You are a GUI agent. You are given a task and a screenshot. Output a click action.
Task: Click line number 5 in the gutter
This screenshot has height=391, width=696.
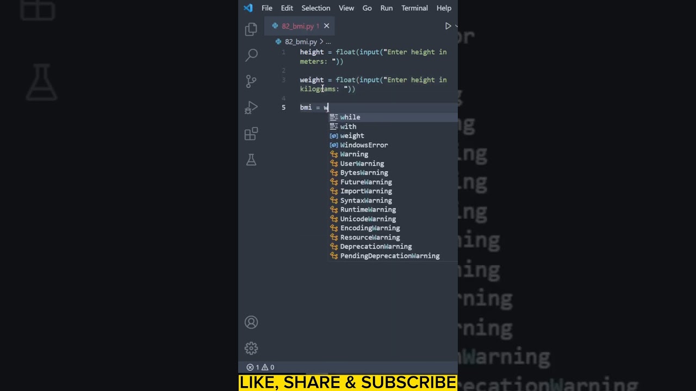tap(283, 108)
